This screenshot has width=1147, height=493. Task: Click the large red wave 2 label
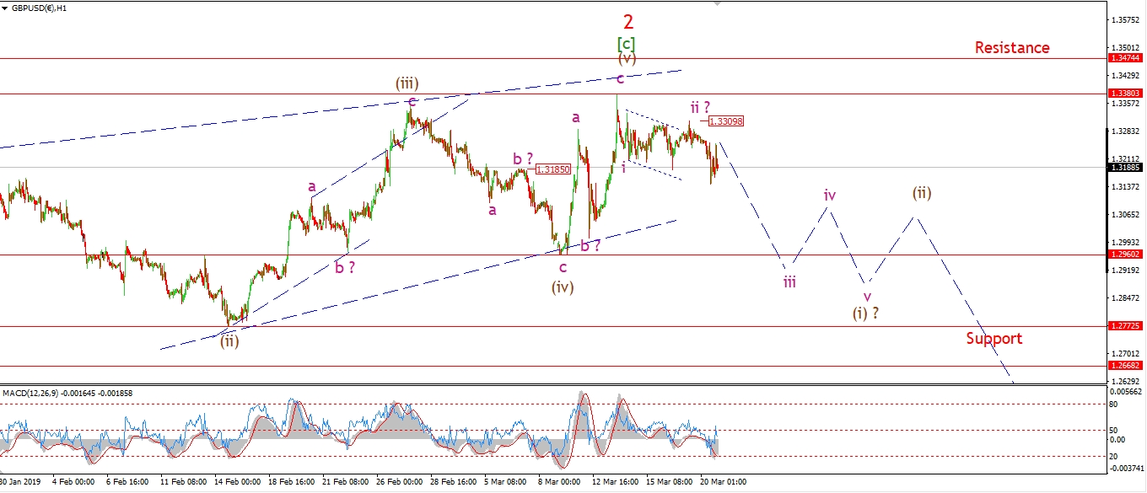coord(627,19)
